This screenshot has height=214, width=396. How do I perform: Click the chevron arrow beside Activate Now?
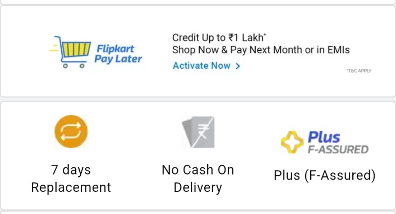coord(238,66)
